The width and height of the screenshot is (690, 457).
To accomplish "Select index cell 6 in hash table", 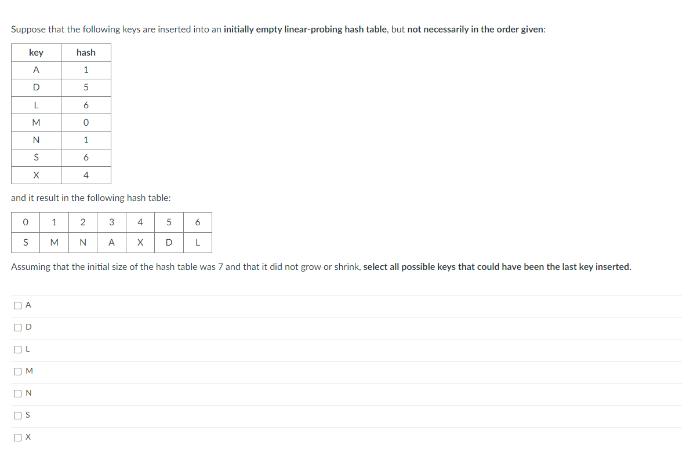I will (x=198, y=222).
